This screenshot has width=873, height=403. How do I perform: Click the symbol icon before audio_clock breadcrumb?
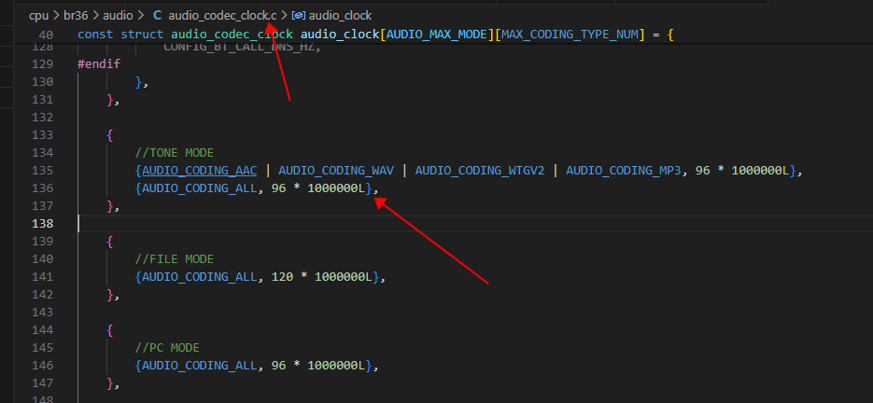298,16
